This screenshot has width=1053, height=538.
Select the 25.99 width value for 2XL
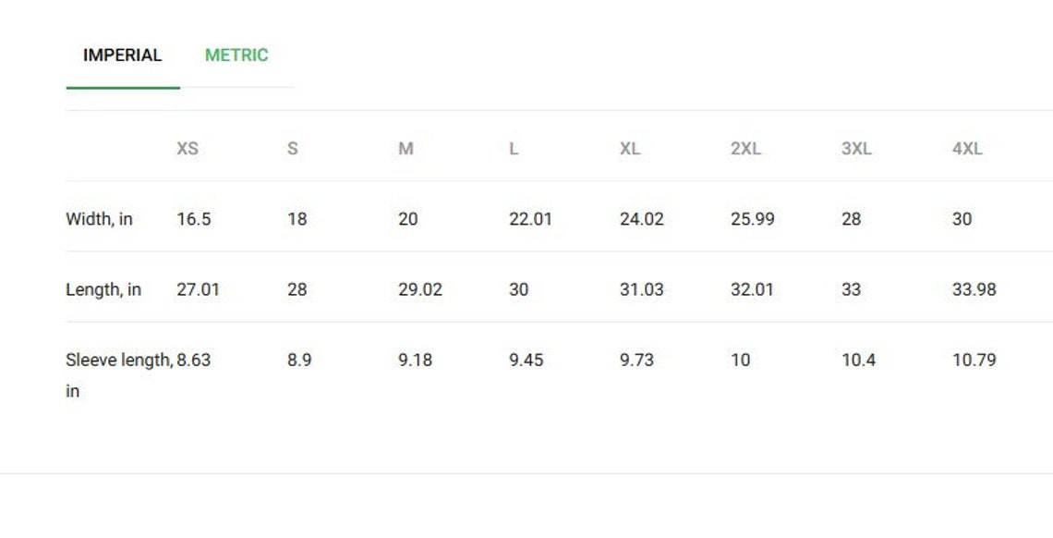[753, 219]
